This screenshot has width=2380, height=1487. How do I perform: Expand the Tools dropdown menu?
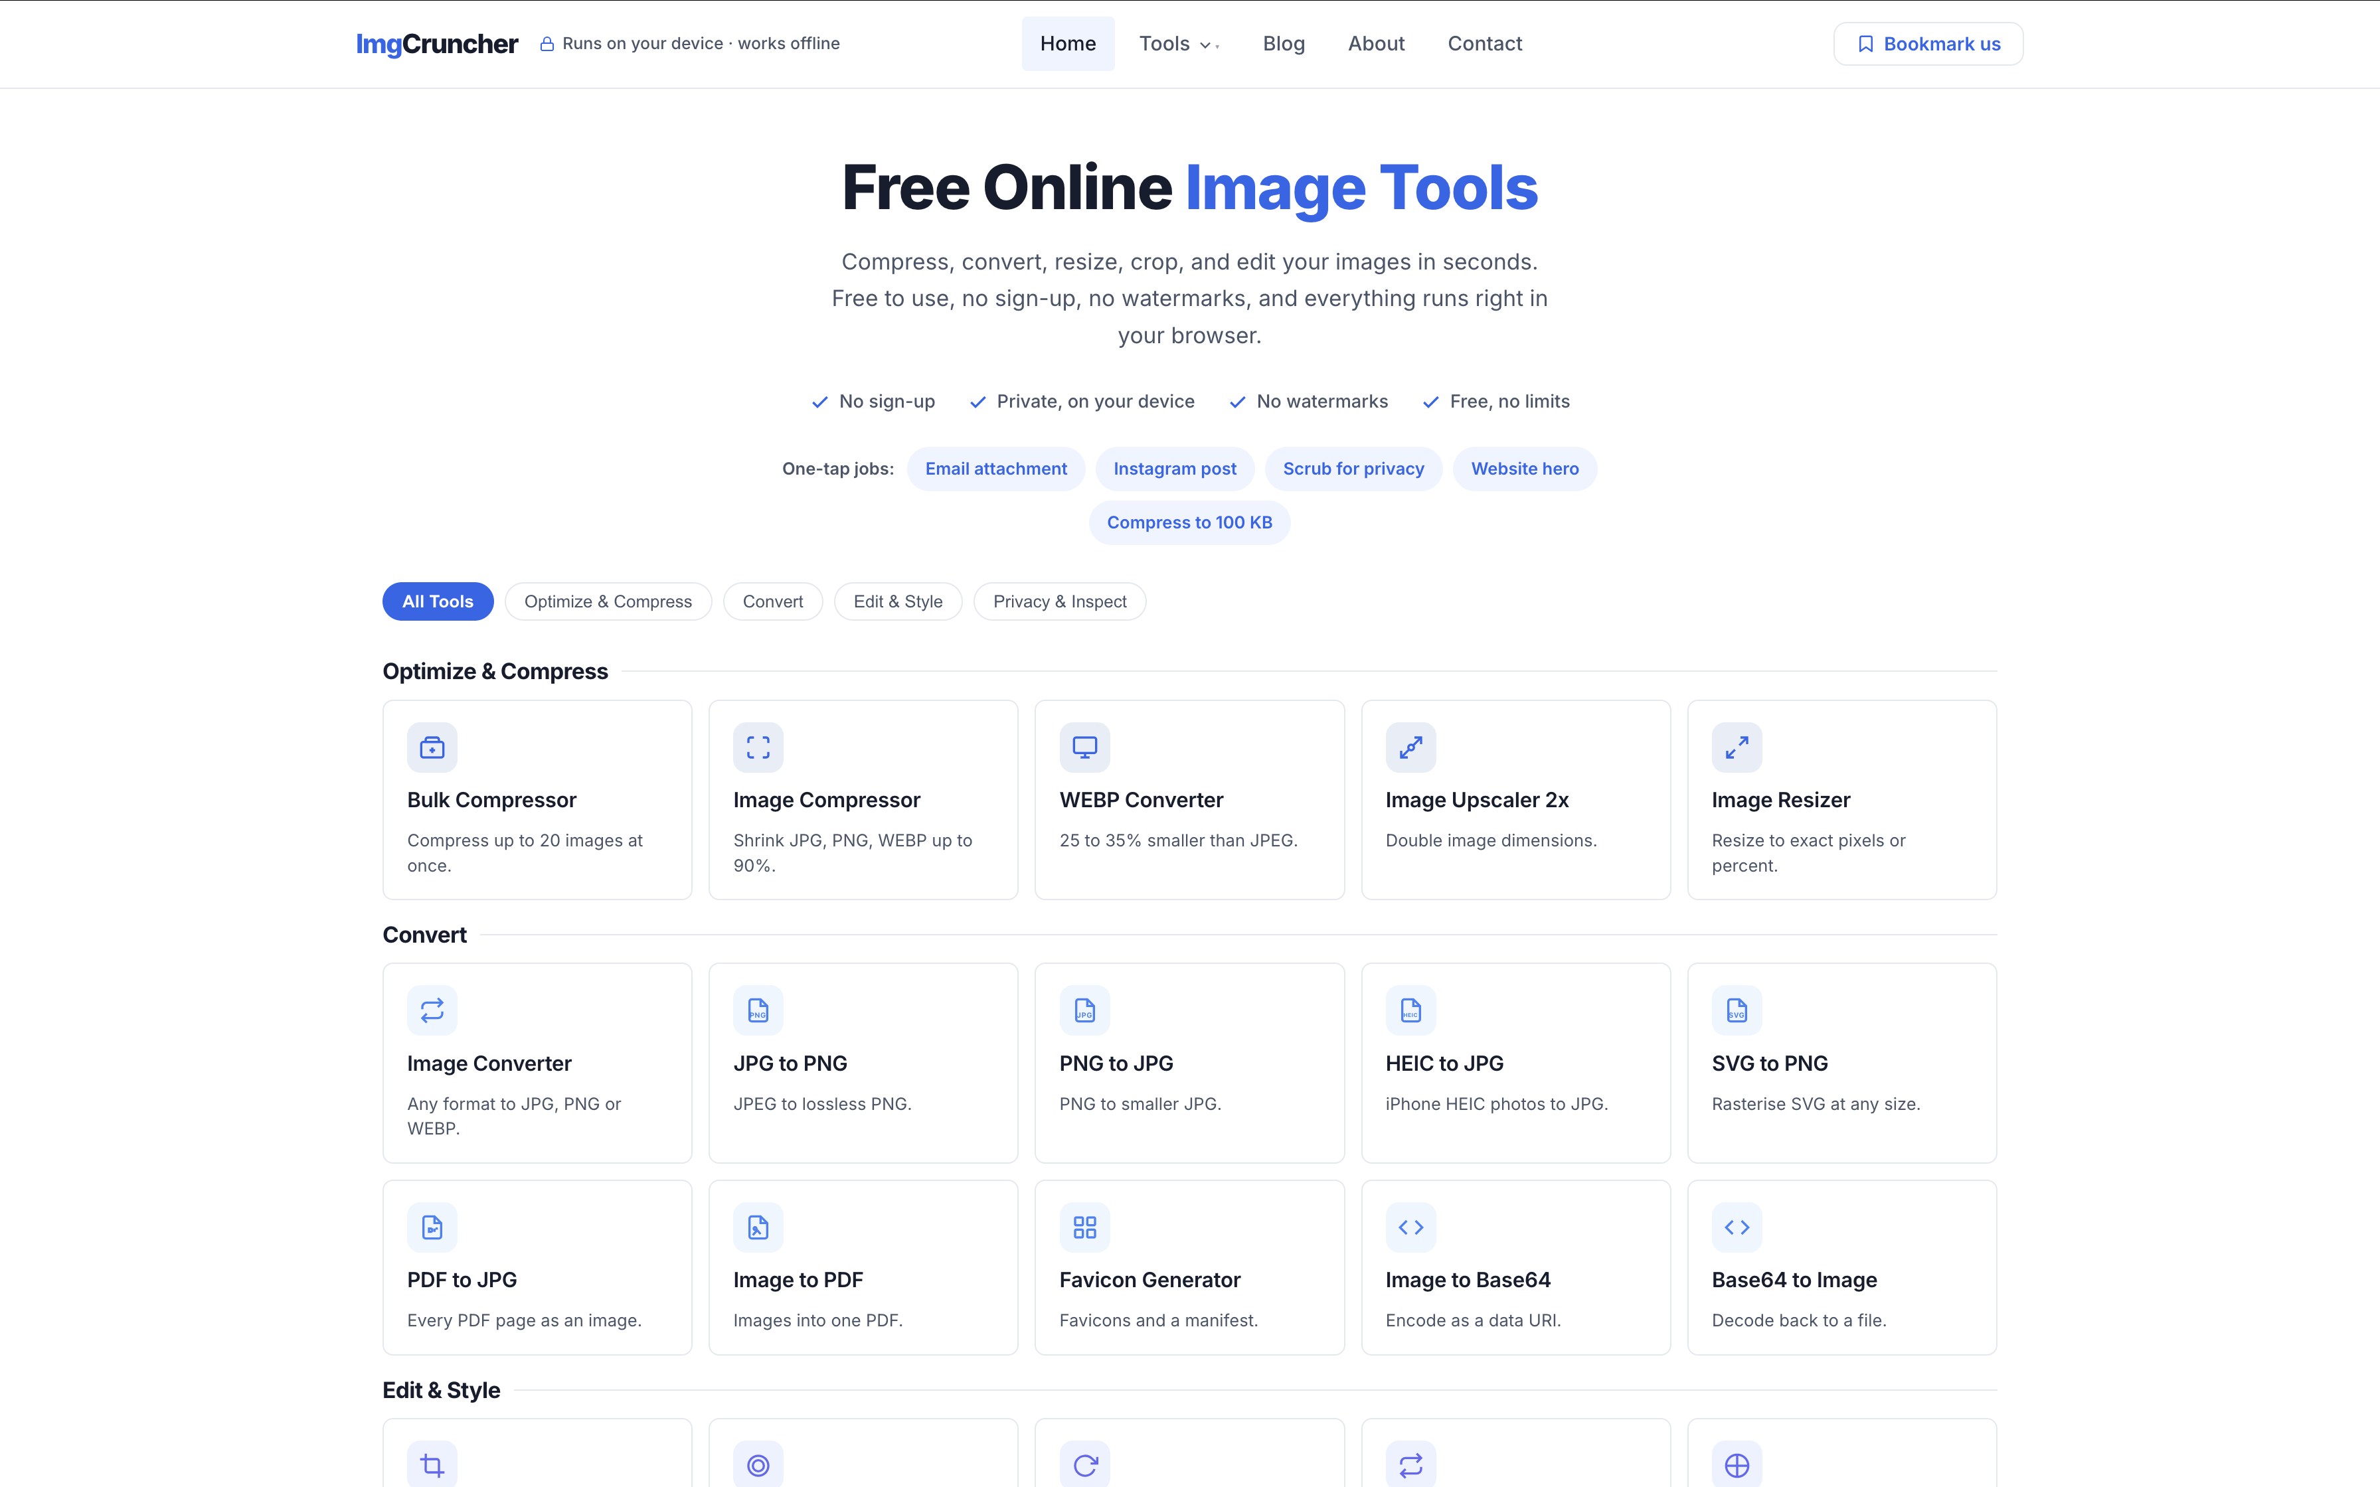click(1178, 44)
